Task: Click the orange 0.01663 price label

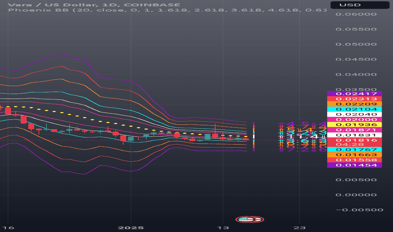Action: tap(354, 155)
